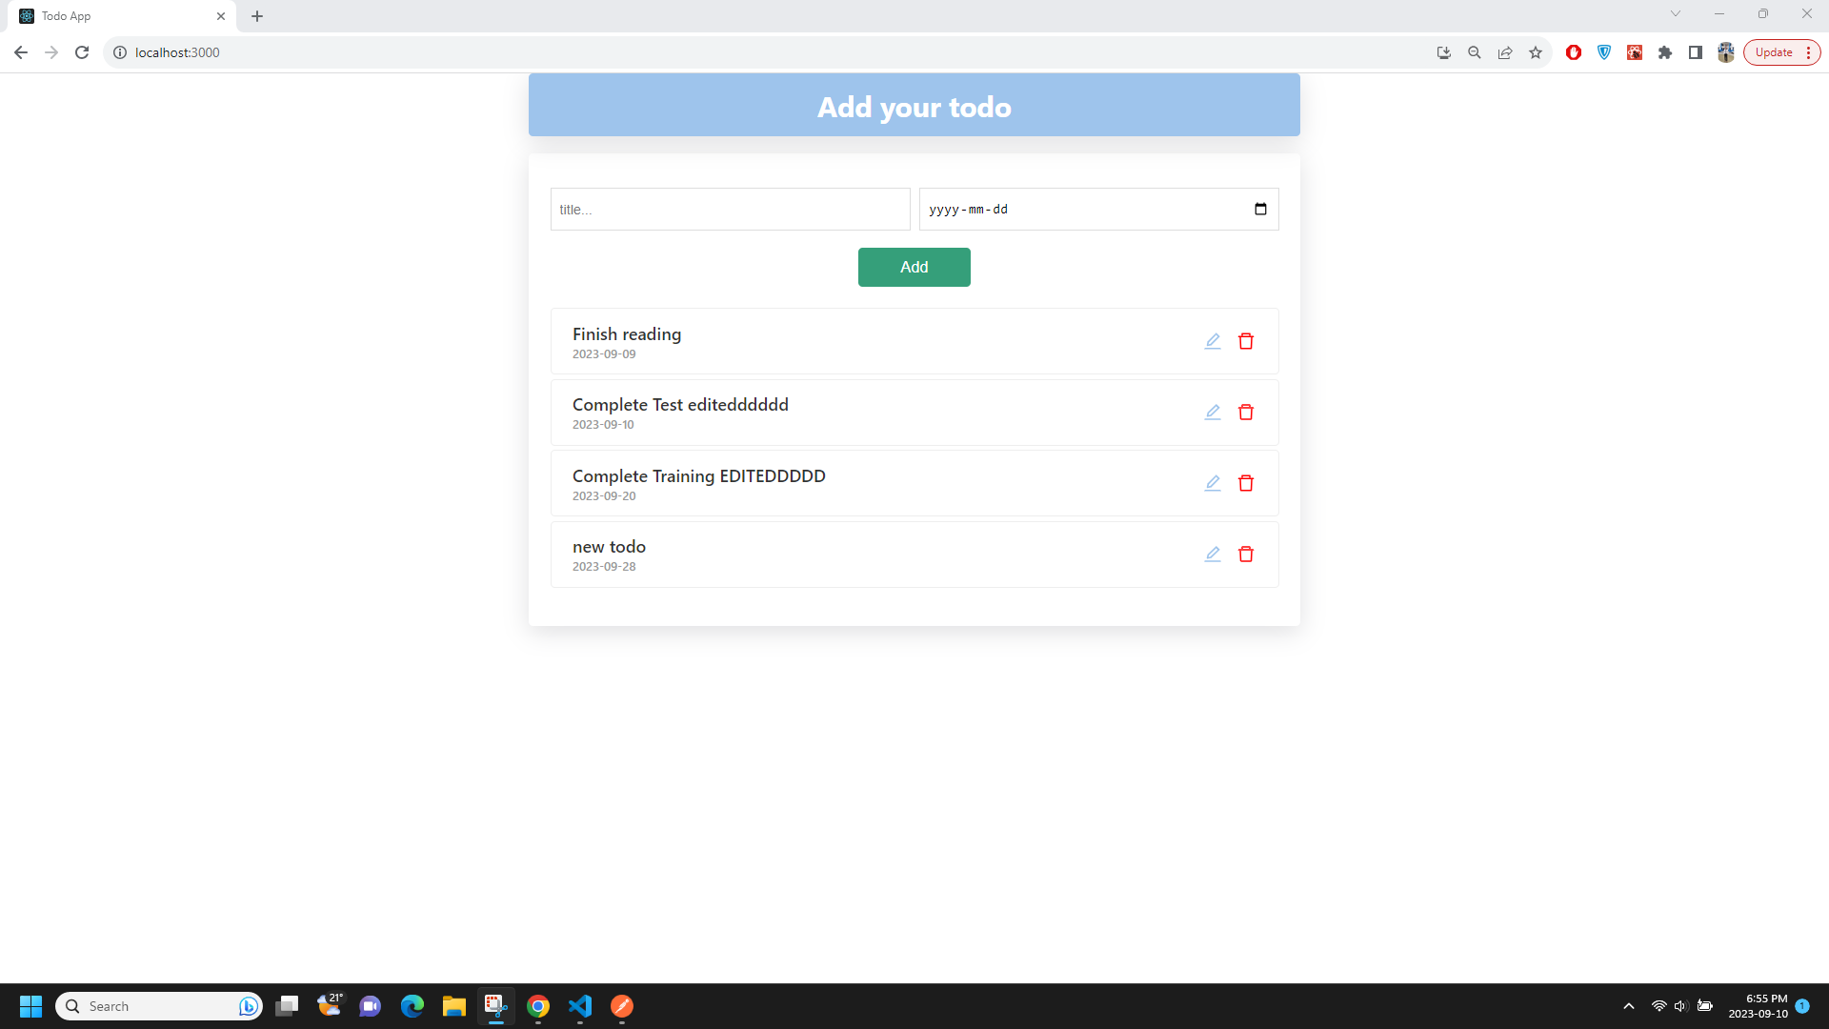This screenshot has height=1029, width=1829.
Task: Open the browser Extensions puzzle icon
Action: (1665, 52)
